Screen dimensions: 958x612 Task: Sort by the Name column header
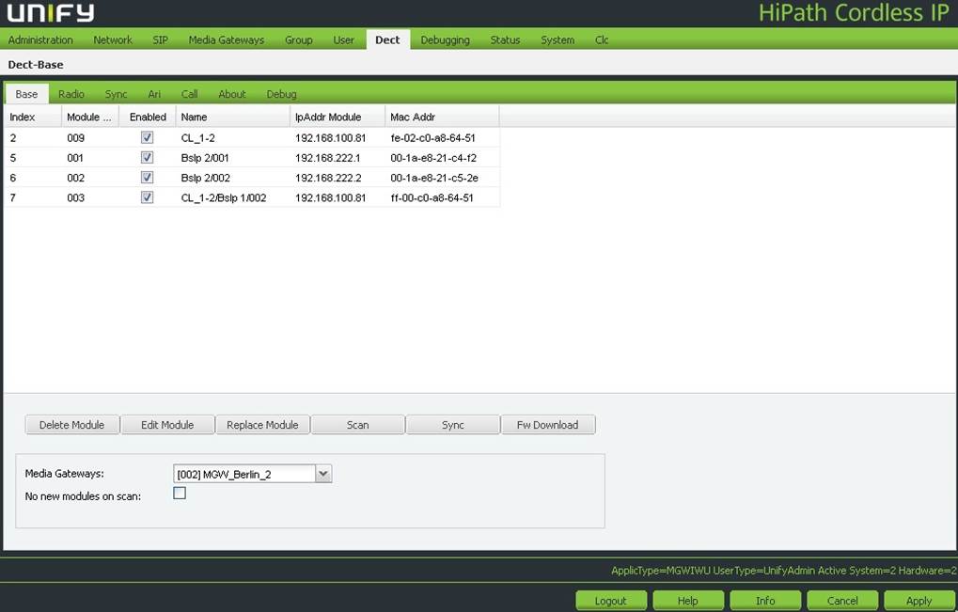click(233, 117)
